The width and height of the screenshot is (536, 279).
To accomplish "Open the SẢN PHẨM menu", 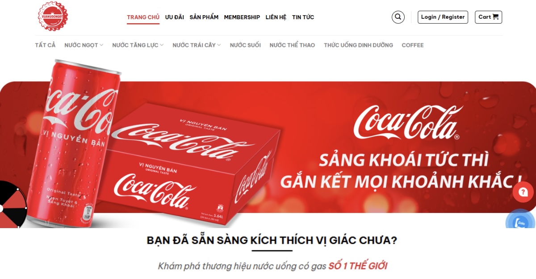I will pyautogui.click(x=204, y=17).
